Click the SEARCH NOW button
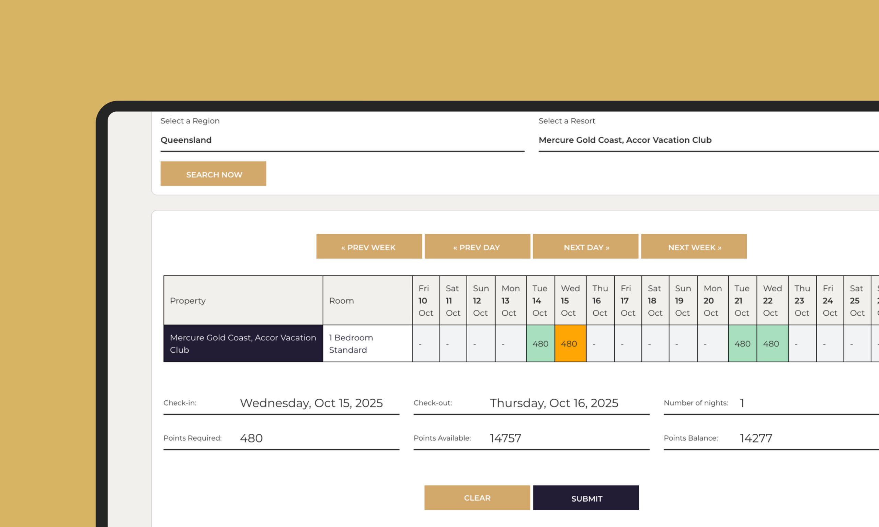The image size is (879, 527). point(213,174)
